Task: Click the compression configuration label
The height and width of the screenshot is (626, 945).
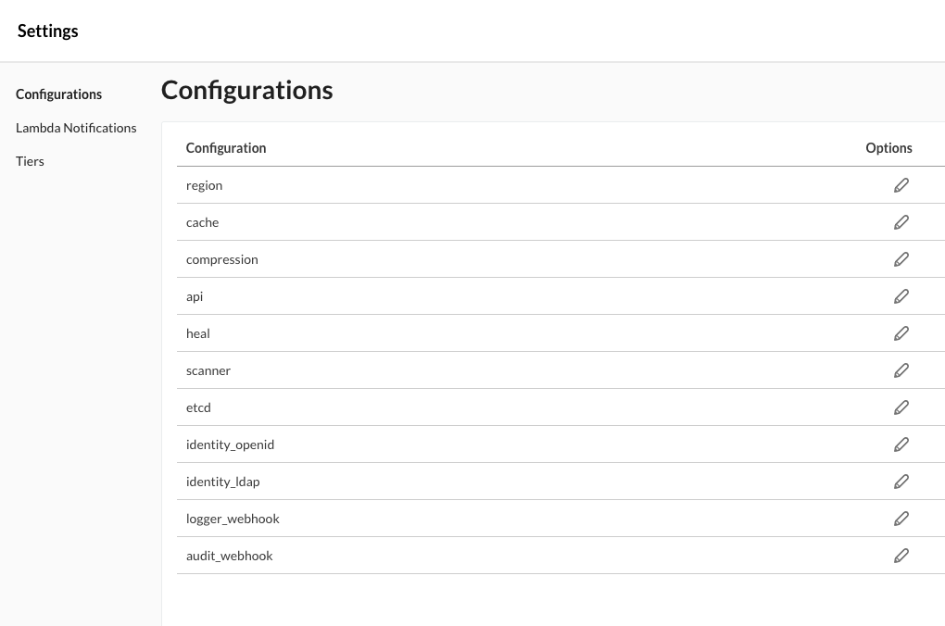Action: point(221,259)
